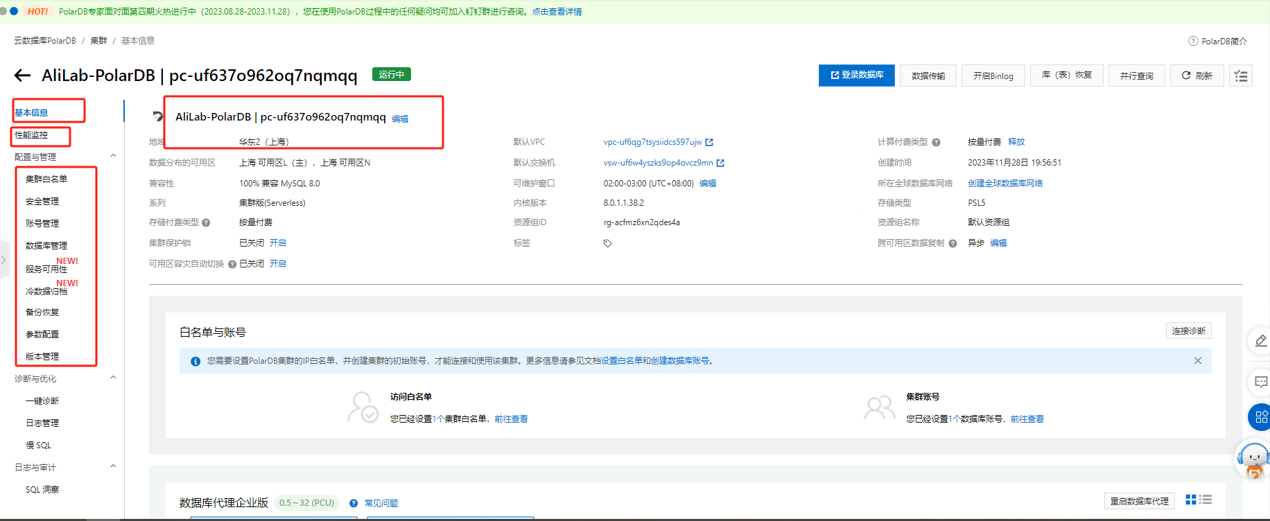The height and width of the screenshot is (521, 1270).
Task: Switch database proxy to grid view
Action: (x=1191, y=500)
